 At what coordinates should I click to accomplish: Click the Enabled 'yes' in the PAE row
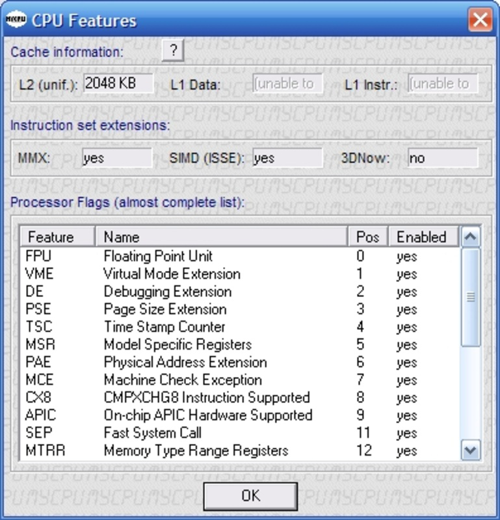point(407,363)
